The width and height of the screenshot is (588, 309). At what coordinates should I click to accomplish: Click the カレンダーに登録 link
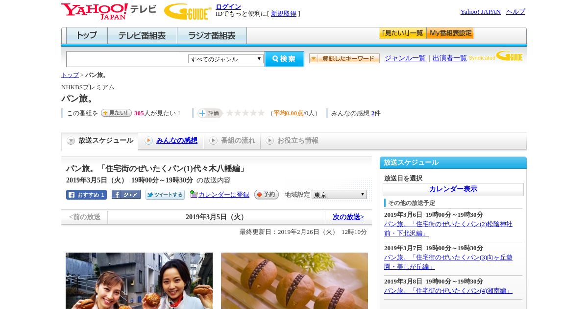[x=224, y=195]
